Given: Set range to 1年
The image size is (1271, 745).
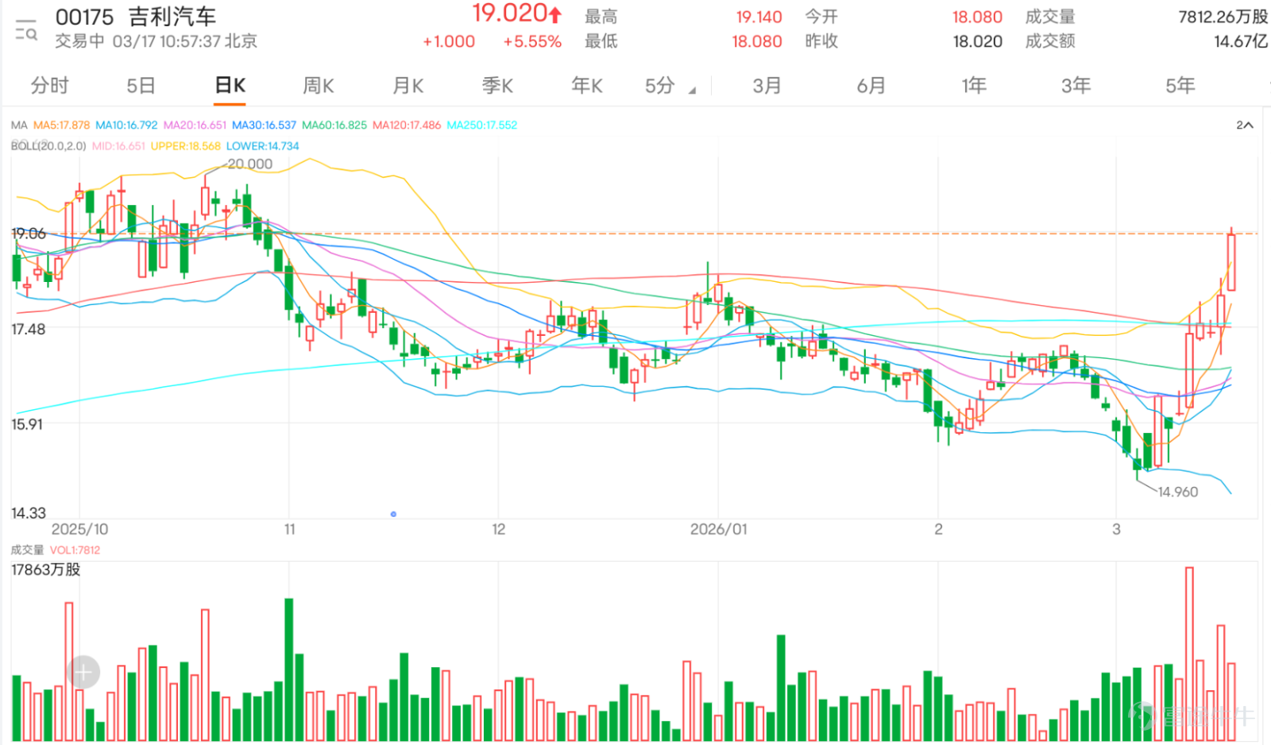Looking at the screenshot, I should click(x=974, y=85).
